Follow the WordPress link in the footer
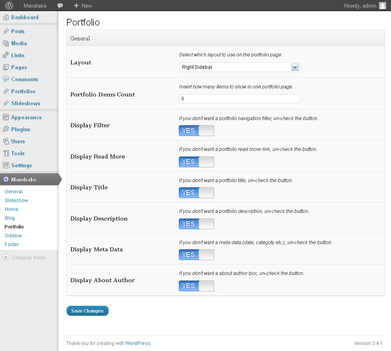391x351 pixels. tap(138, 343)
